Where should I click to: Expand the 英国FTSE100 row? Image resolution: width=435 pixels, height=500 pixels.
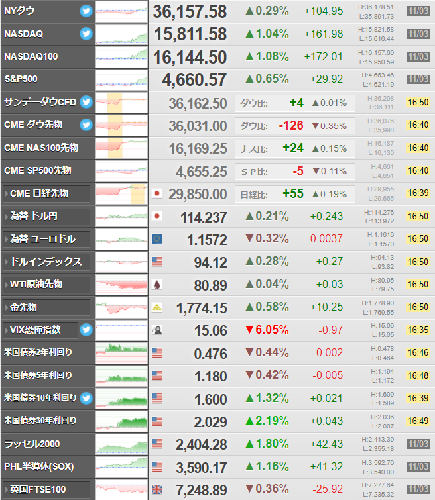46,489
